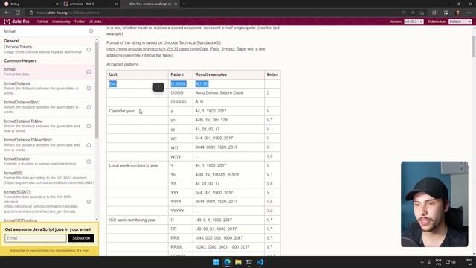The height and width of the screenshot is (268, 476).
Task: Switch to the prisma.io tab
Action: point(91,4)
